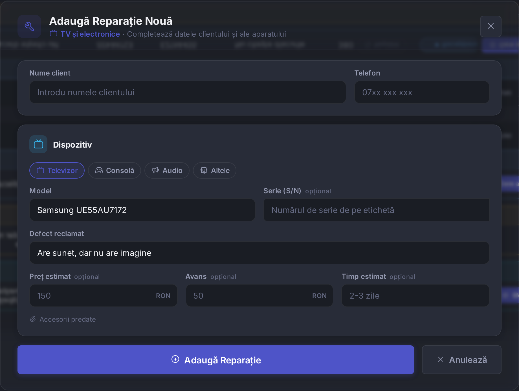The width and height of the screenshot is (519, 391).
Task: Expand the Accesorii predate section
Action: (x=63, y=319)
